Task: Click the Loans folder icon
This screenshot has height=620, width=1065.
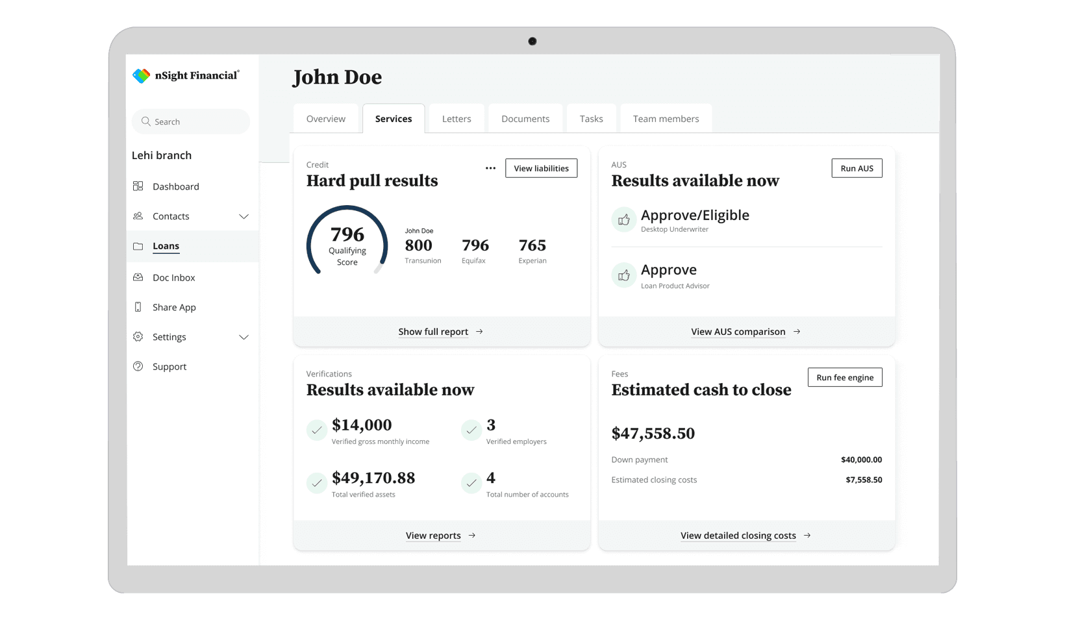Action: click(x=138, y=246)
